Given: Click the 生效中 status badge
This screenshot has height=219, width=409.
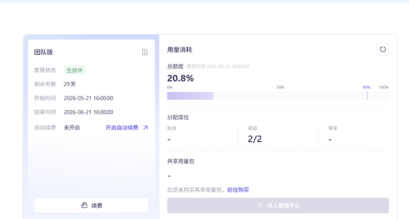Looking at the screenshot, I should coord(75,70).
